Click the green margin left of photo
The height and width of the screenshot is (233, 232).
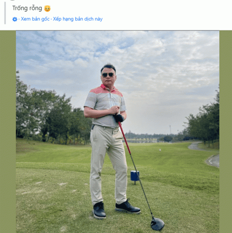tap(8, 131)
